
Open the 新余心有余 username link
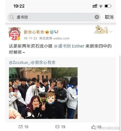[x=34, y=32]
